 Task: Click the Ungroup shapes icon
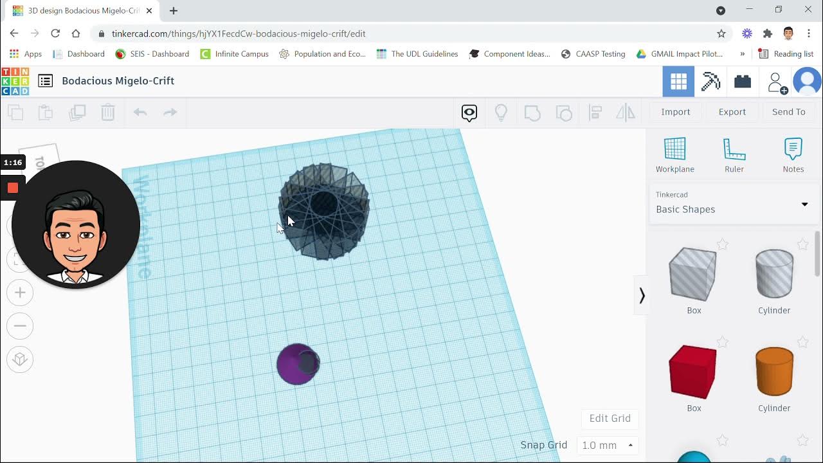pos(564,113)
